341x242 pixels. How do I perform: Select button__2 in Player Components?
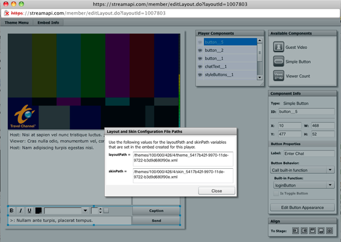click(230, 50)
